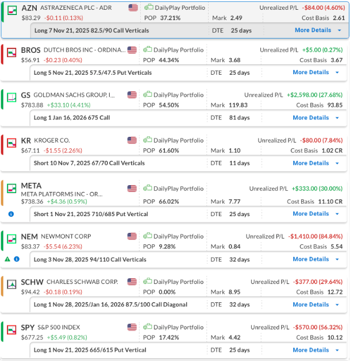
Task: Click the SPY chart trend icon
Action: [x=11, y=330]
